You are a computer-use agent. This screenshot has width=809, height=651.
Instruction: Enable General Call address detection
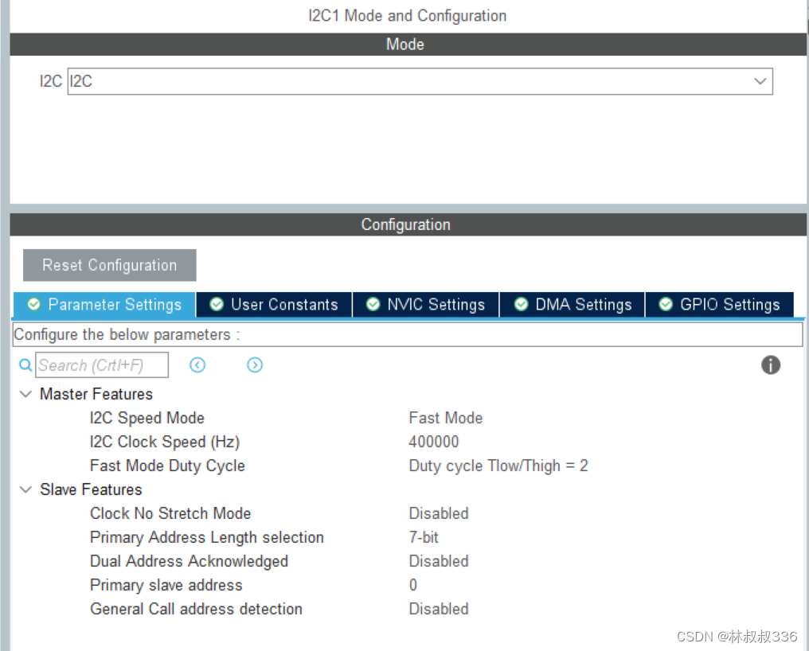click(439, 609)
